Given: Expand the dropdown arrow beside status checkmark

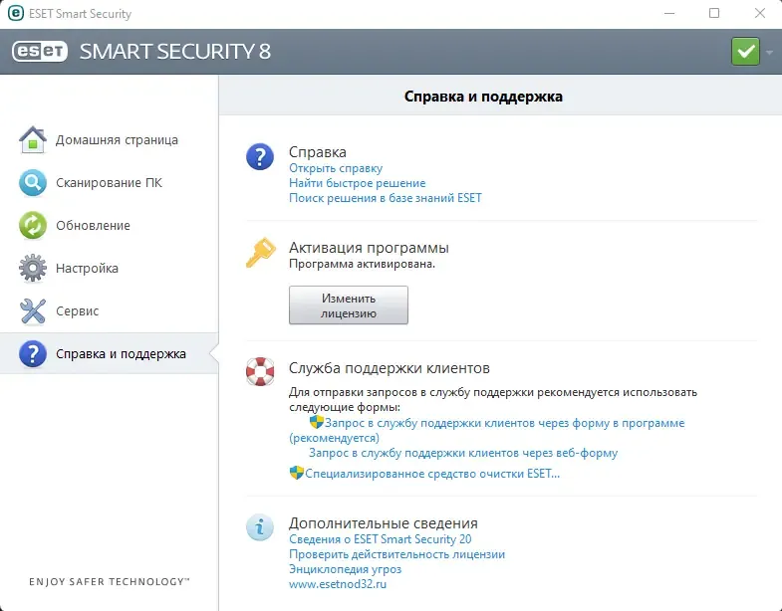Looking at the screenshot, I should [770, 51].
